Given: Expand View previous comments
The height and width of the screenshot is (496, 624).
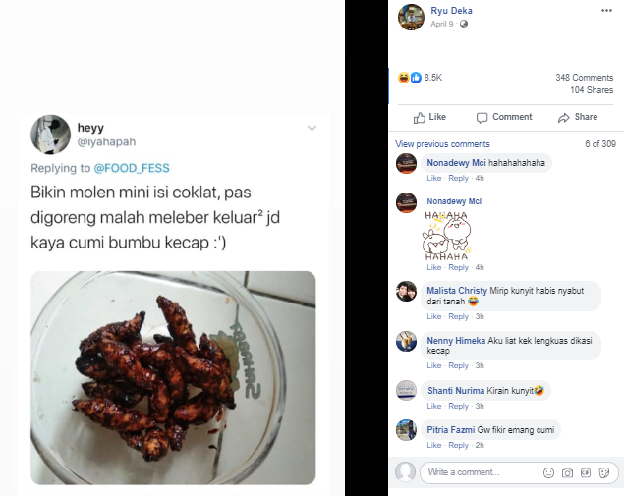Looking at the screenshot, I should click(442, 144).
